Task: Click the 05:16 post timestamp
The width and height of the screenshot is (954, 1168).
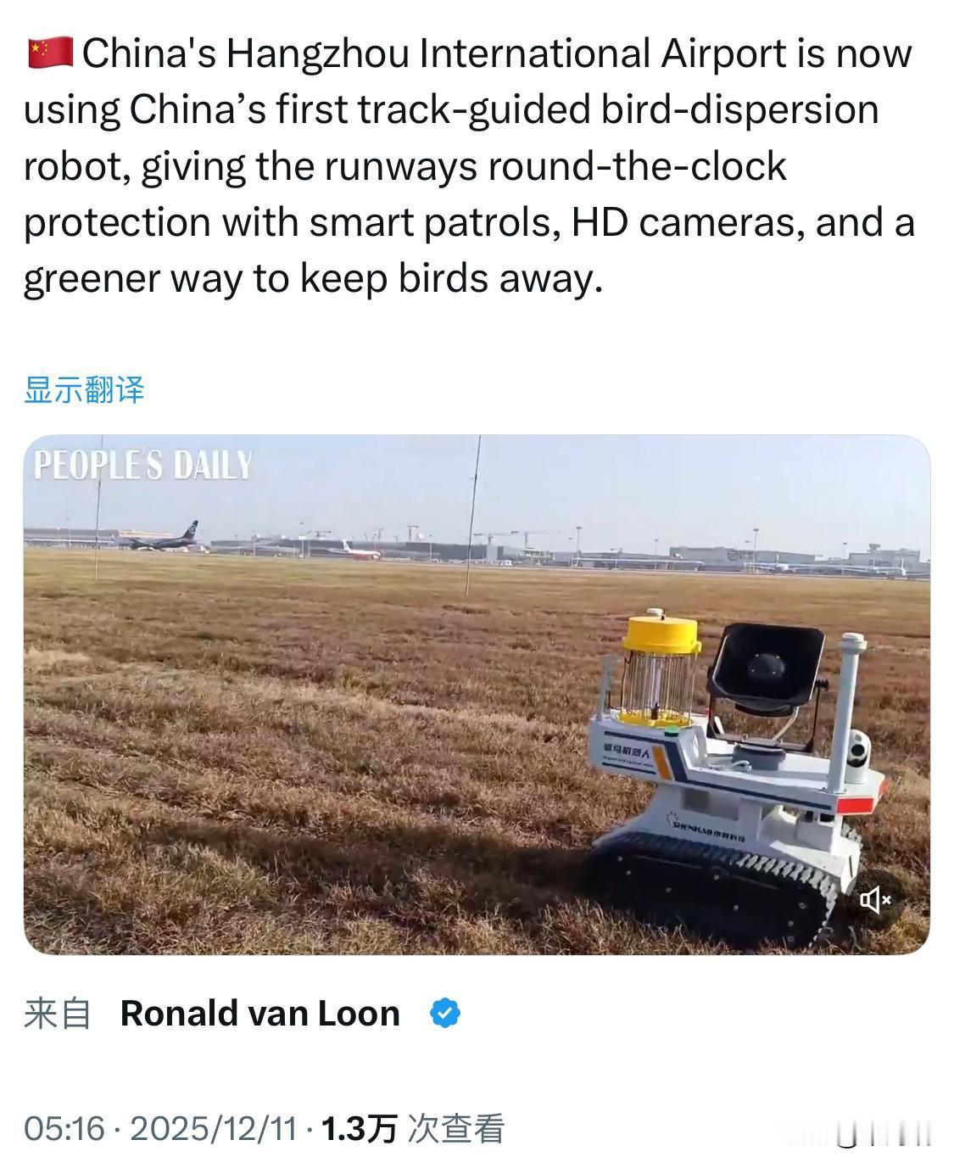Action: click(64, 1128)
